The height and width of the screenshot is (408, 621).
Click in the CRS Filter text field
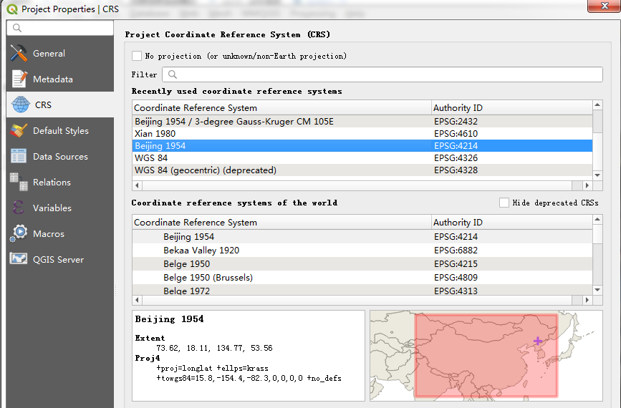[x=382, y=74]
